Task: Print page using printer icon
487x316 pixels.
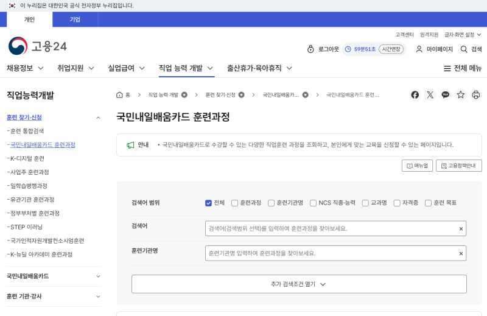Action: point(476,95)
